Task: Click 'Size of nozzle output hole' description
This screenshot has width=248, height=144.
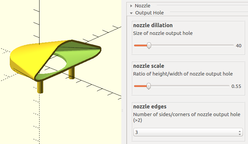Action: [x=163, y=33]
